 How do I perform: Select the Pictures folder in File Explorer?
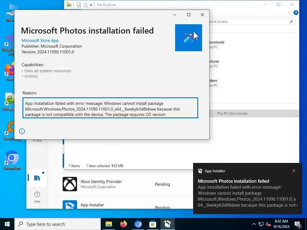point(214,63)
